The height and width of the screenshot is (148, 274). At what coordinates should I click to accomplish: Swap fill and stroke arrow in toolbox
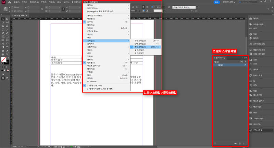pos(8,58)
